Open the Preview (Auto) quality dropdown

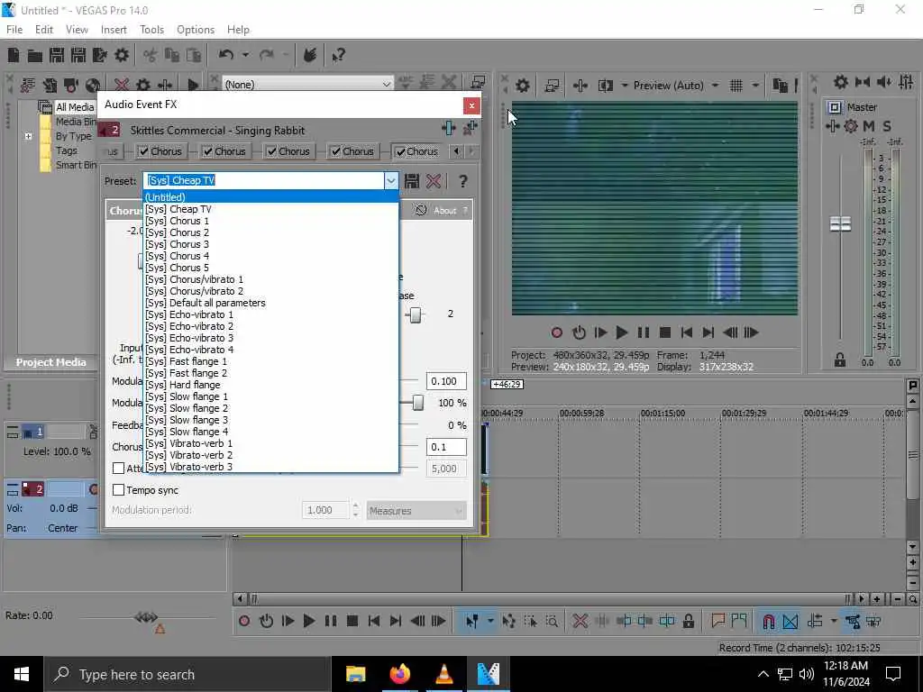click(715, 86)
